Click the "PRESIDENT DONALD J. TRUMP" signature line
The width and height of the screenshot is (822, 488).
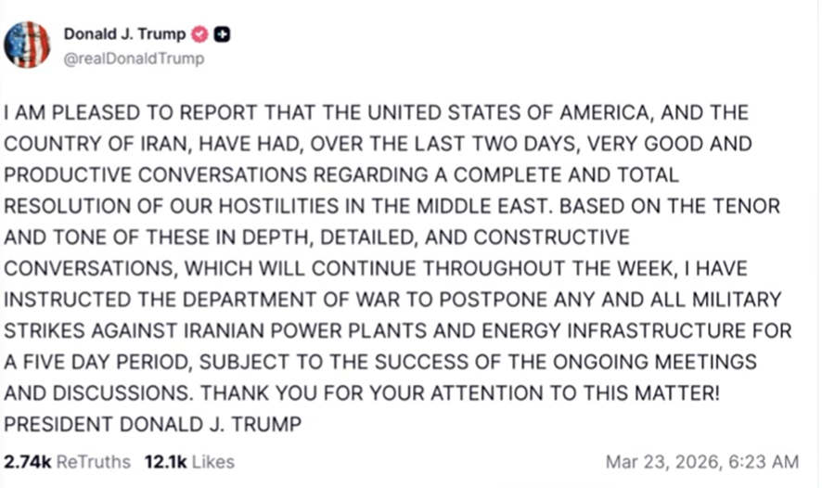tap(152, 424)
